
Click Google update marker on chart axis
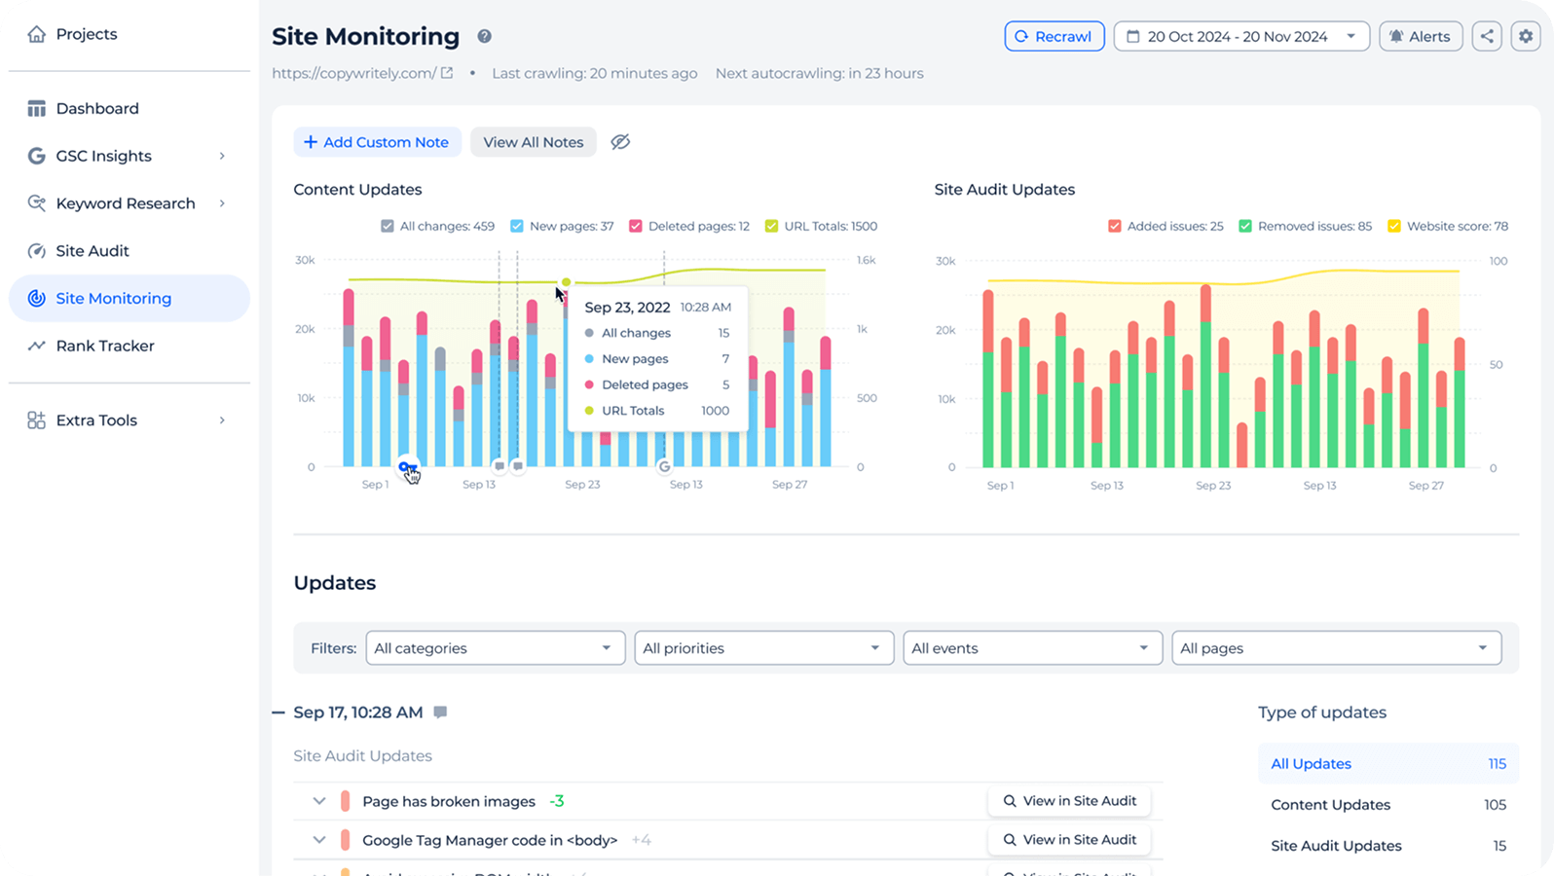tap(664, 466)
